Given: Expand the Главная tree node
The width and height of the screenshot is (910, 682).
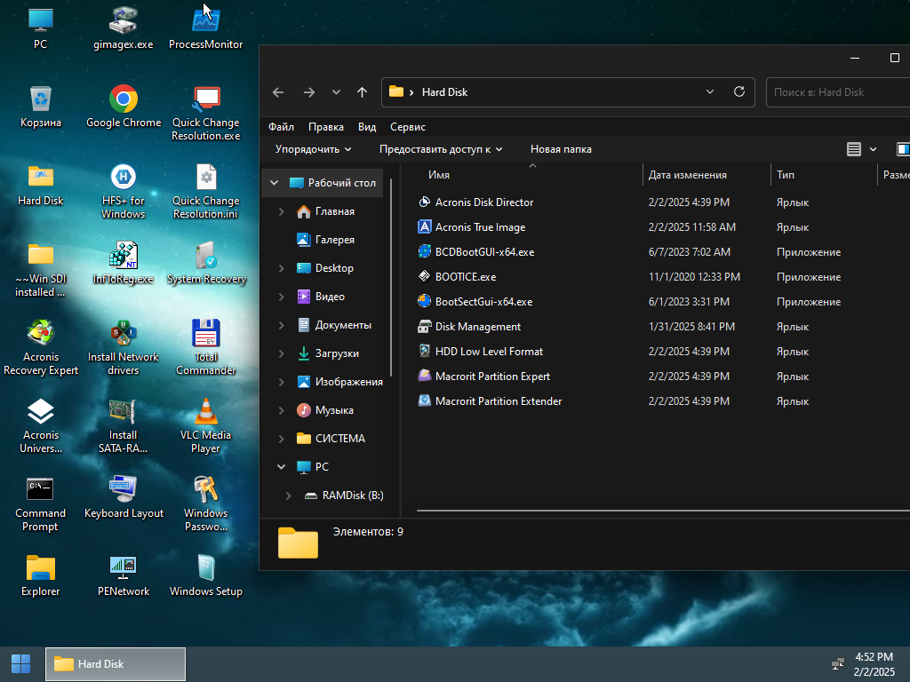Looking at the screenshot, I should click(x=282, y=211).
